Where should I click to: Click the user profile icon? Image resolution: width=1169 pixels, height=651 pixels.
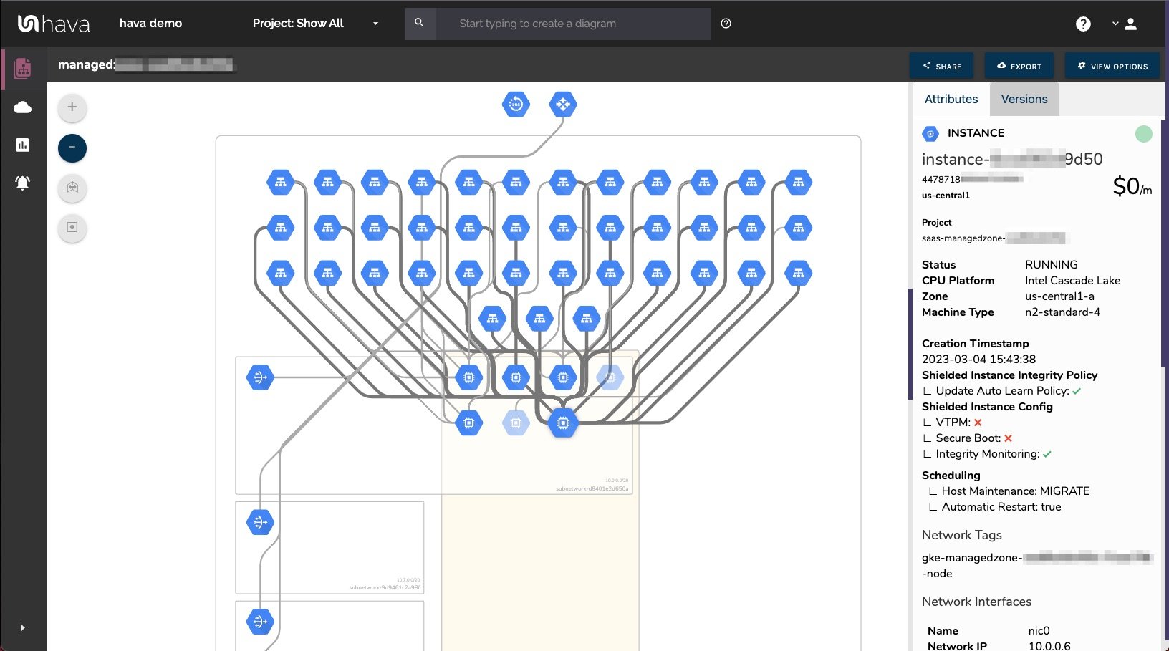[1132, 24]
